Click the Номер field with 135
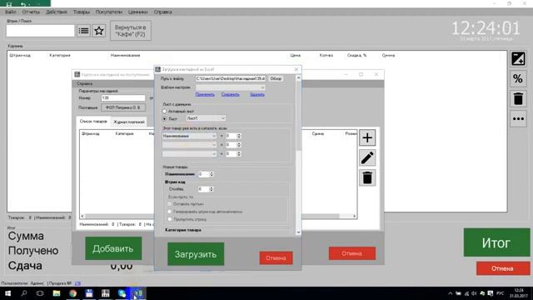The width and height of the screenshot is (533, 300). tap(123, 98)
